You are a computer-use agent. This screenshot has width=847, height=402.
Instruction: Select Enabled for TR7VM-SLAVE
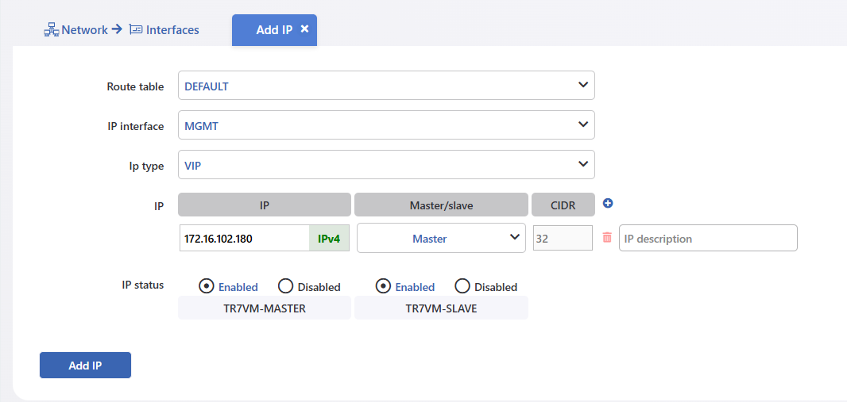[383, 286]
